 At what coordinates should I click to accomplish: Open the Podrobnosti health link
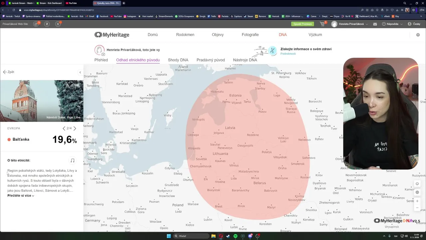click(x=288, y=54)
